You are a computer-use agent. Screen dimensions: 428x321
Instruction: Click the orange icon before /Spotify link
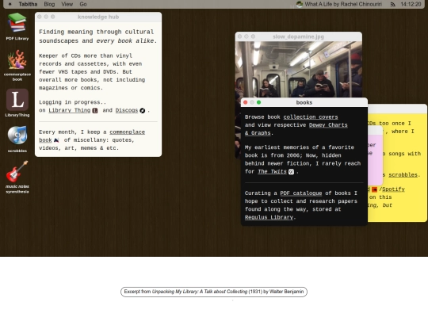(x=374, y=189)
